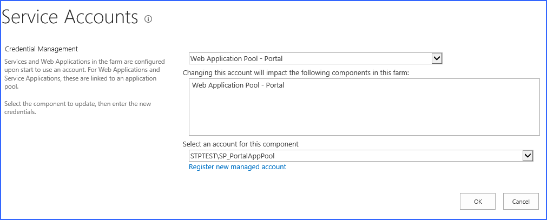Expand the component dropdown arrow at top

(x=437, y=58)
